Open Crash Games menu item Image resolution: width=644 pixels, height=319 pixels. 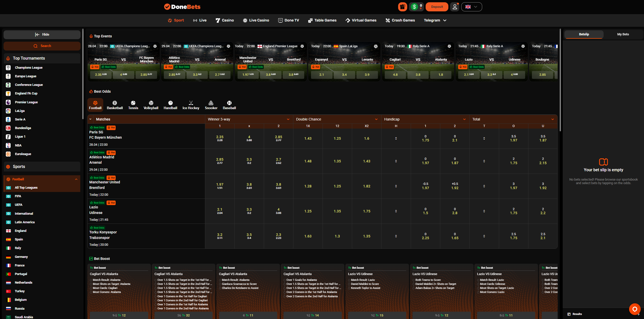[x=400, y=20]
